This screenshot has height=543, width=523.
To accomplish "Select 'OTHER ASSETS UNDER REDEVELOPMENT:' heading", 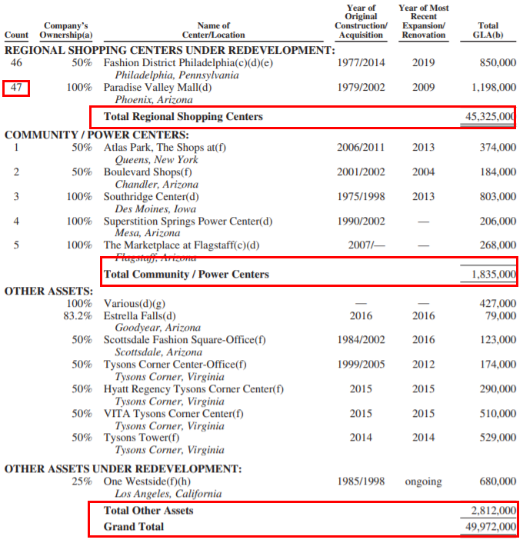I will 123,469.
